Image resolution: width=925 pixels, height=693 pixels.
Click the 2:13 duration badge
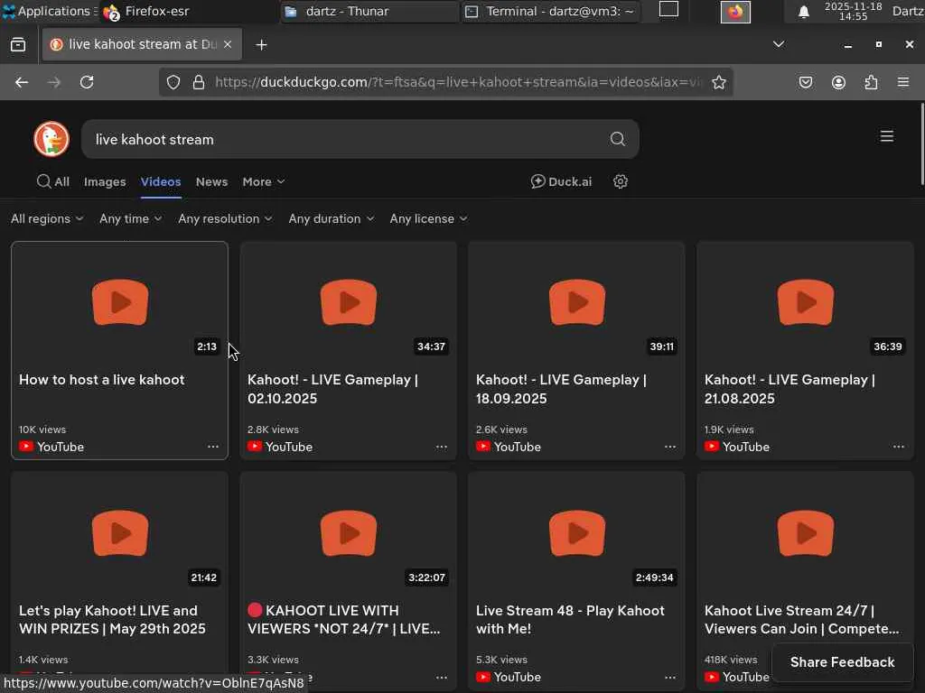click(x=207, y=346)
